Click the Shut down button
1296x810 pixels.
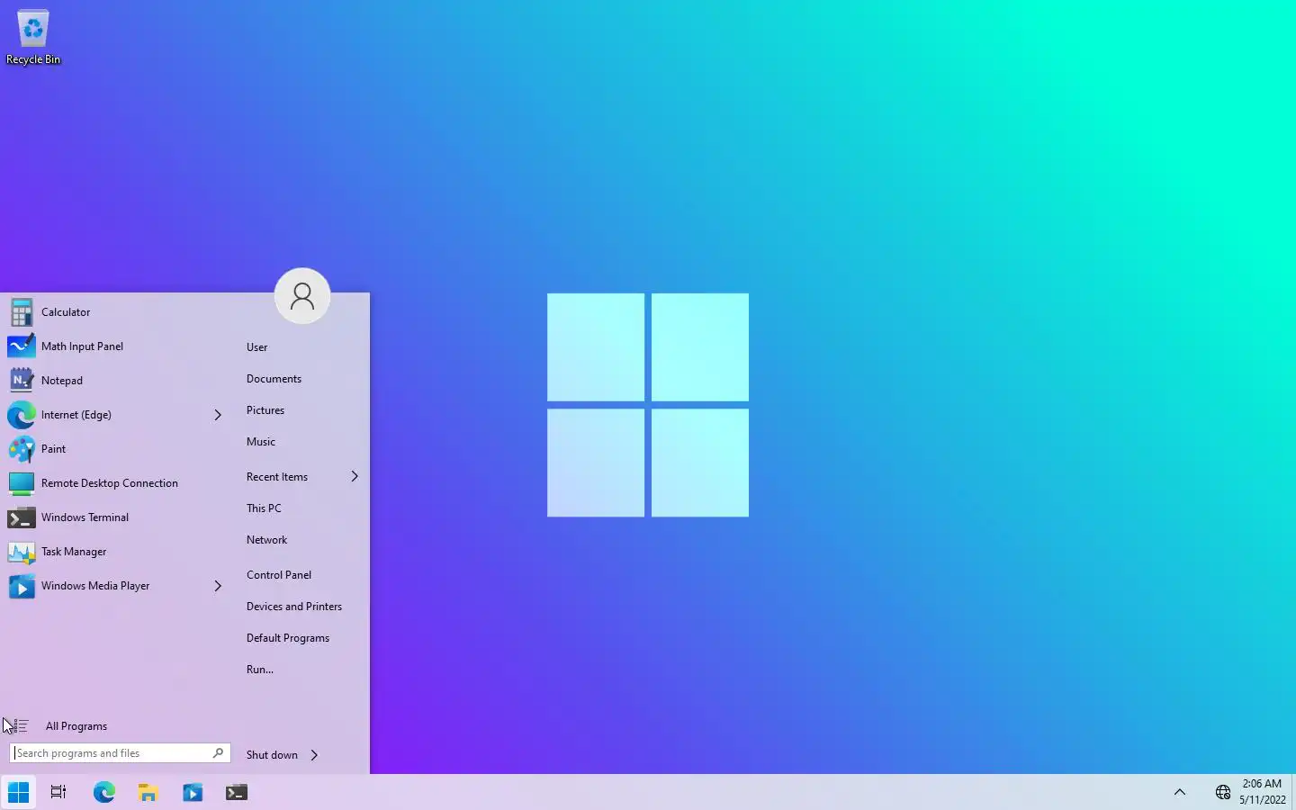point(272,755)
